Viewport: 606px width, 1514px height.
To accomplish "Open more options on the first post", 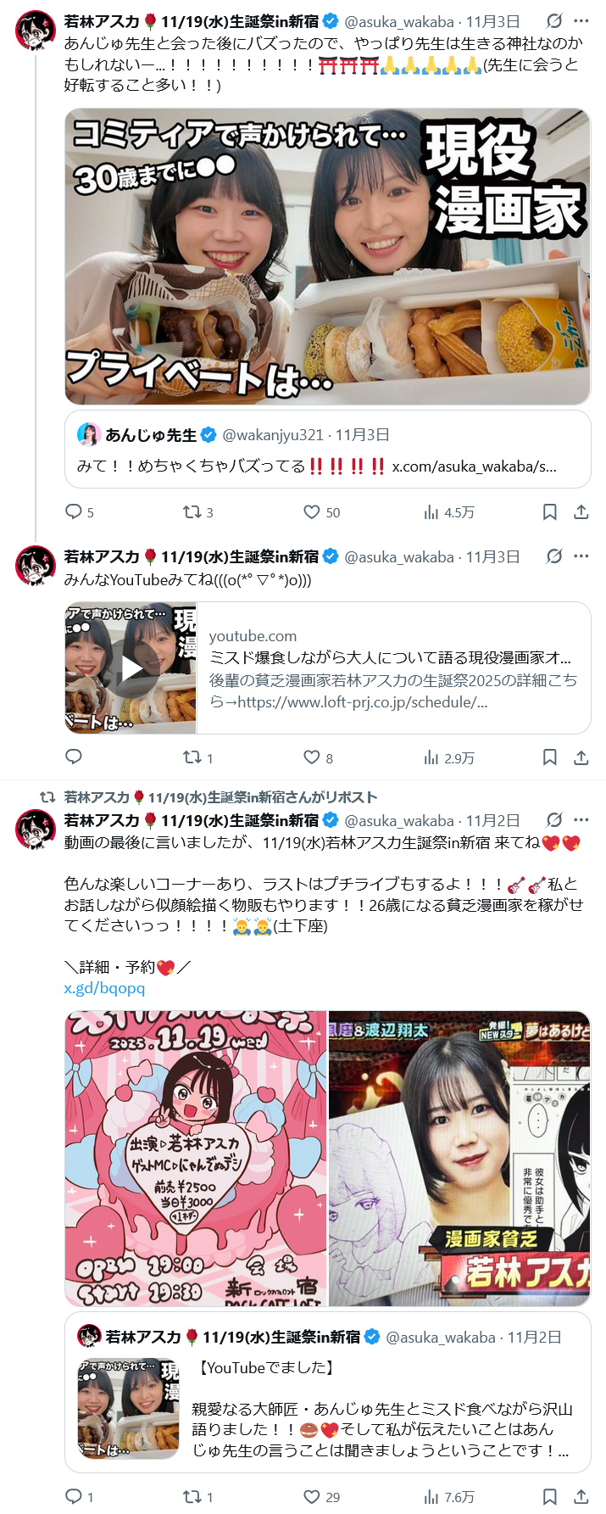I will 581,21.
